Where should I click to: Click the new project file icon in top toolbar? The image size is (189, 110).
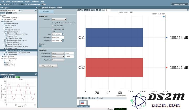(1, 4)
